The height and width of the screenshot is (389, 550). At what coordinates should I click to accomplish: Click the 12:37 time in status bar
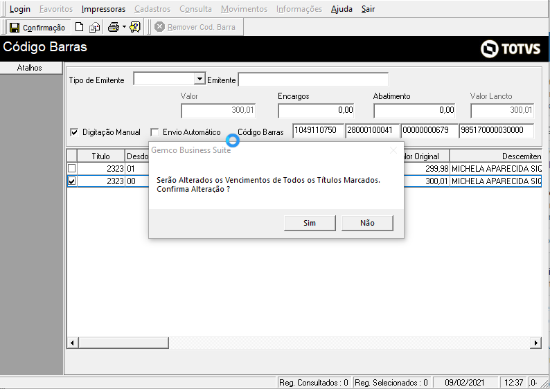click(x=513, y=383)
